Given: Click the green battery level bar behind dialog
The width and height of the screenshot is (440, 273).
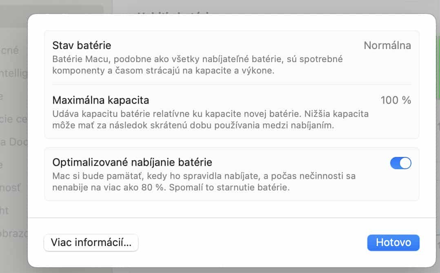Looking at the screenshot, I should click(x=438, y=65).
